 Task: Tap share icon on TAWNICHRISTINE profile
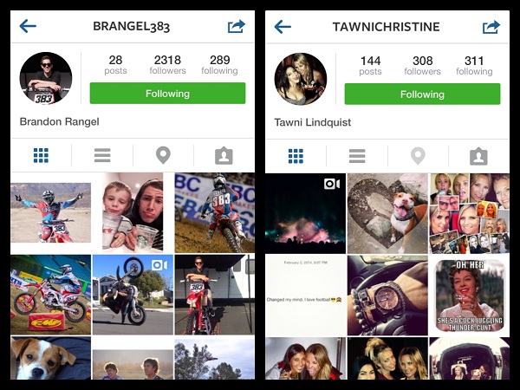tap(491, 27)
